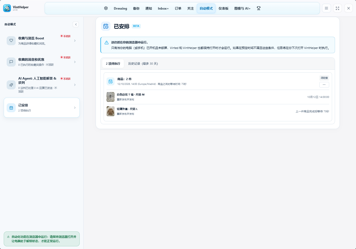Expand 收藏的消息和优惠 chevron
This screenshot has width=356, height=249.
click(75, 62)
